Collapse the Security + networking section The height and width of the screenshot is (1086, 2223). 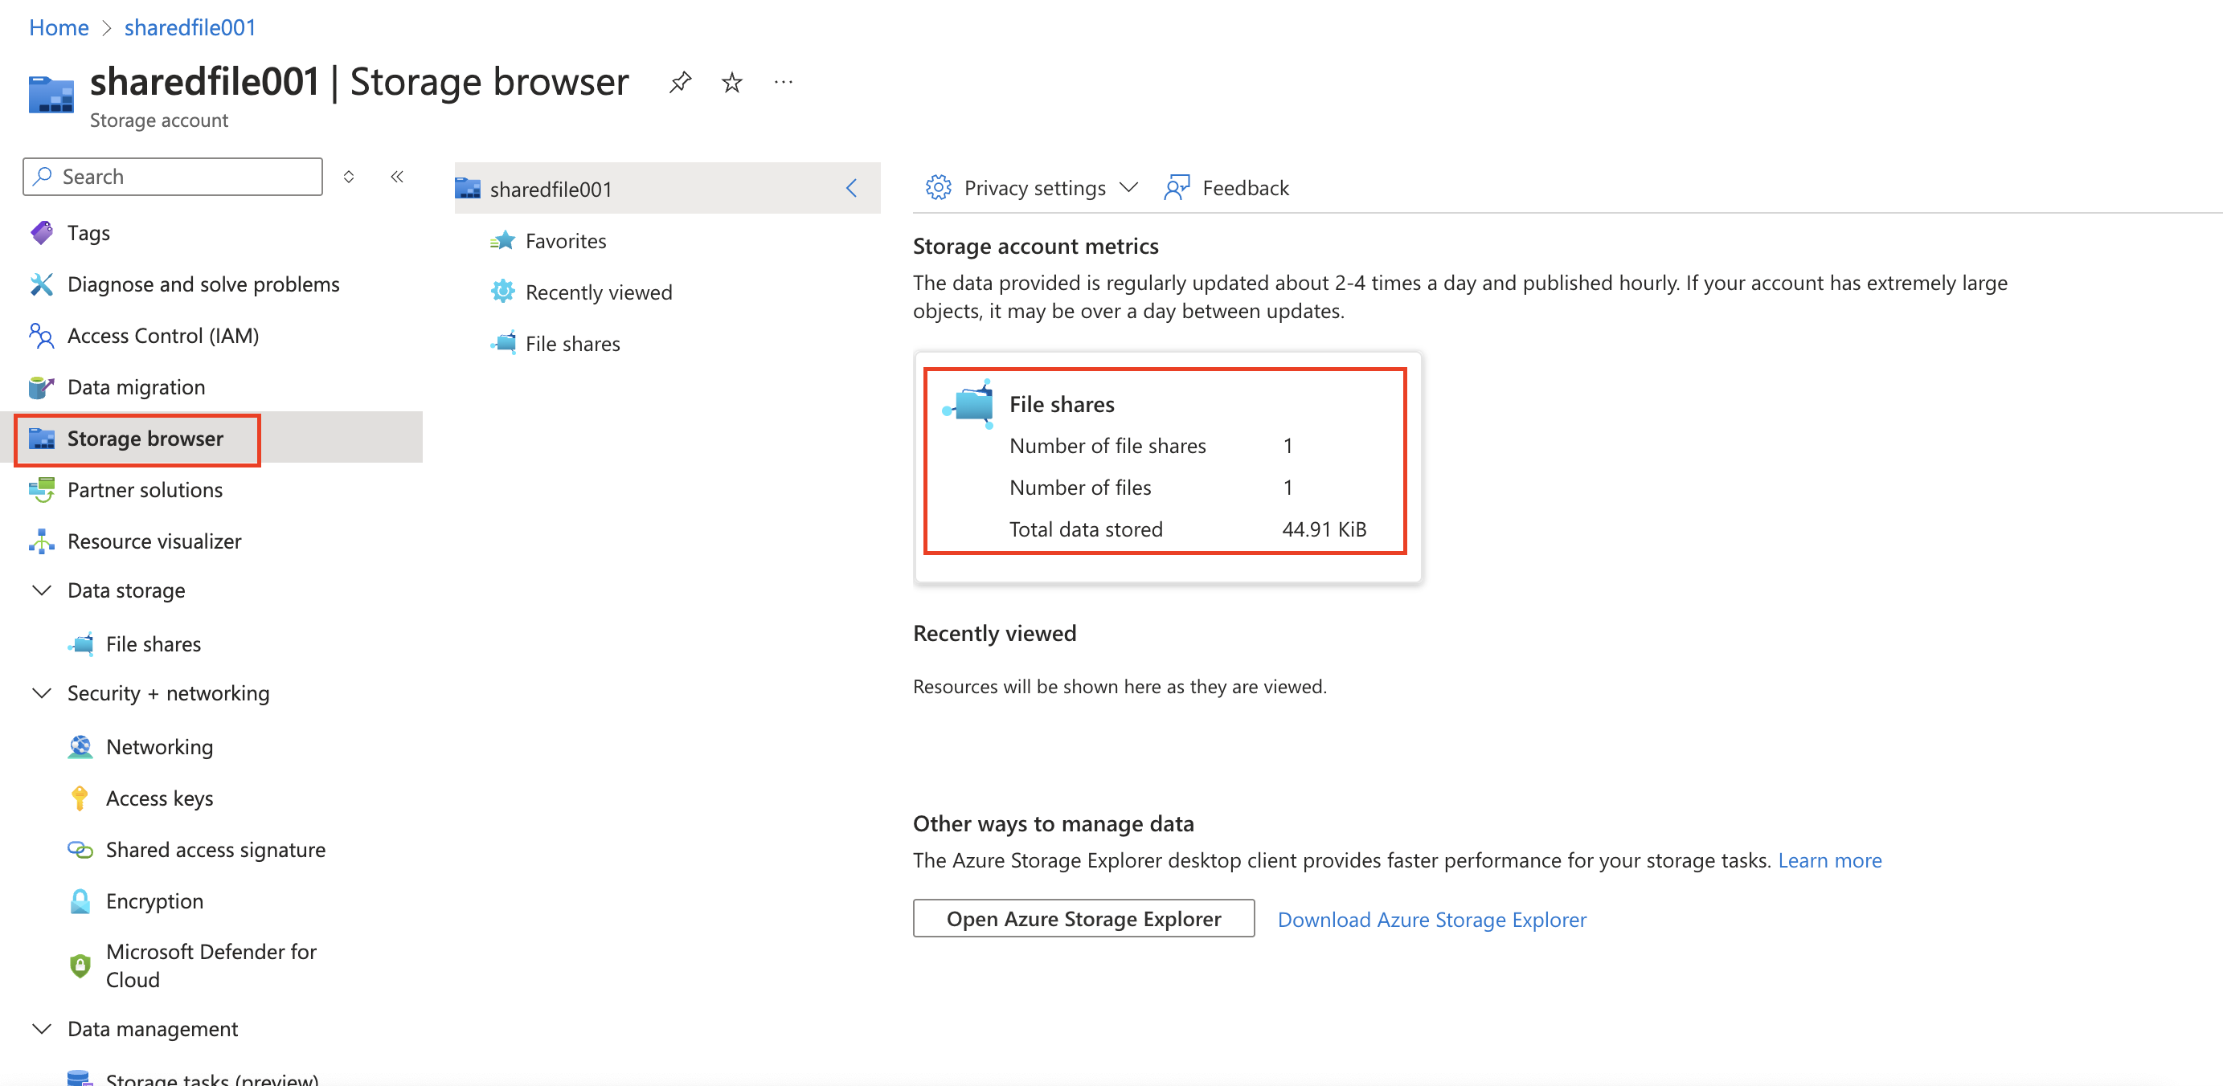[42, 693]
